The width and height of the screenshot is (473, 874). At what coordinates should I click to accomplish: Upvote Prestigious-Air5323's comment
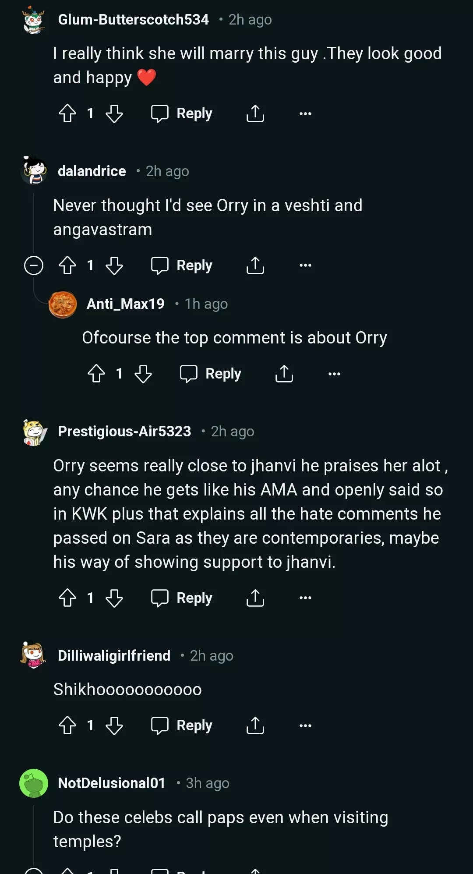67,598
